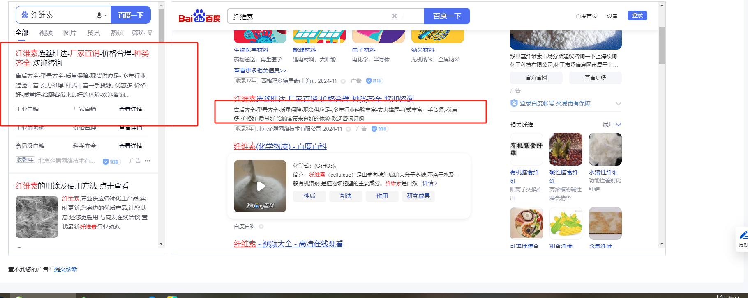Click the Baidu logo in the desktop preview
748x298 pixels.
pos(199,16)
